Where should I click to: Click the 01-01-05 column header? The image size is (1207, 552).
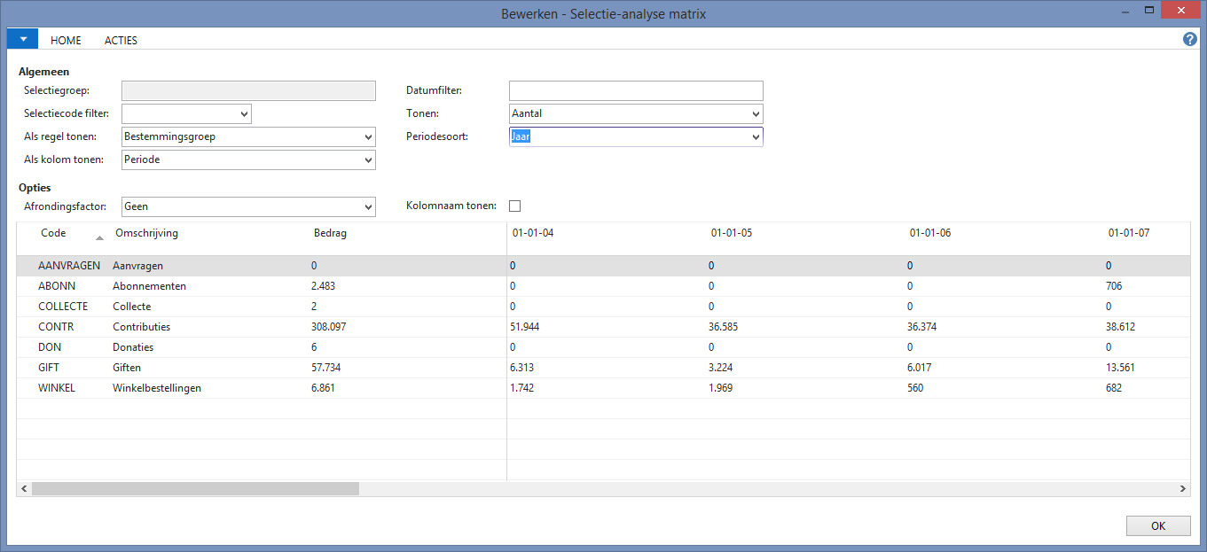(x=731, y=233)
